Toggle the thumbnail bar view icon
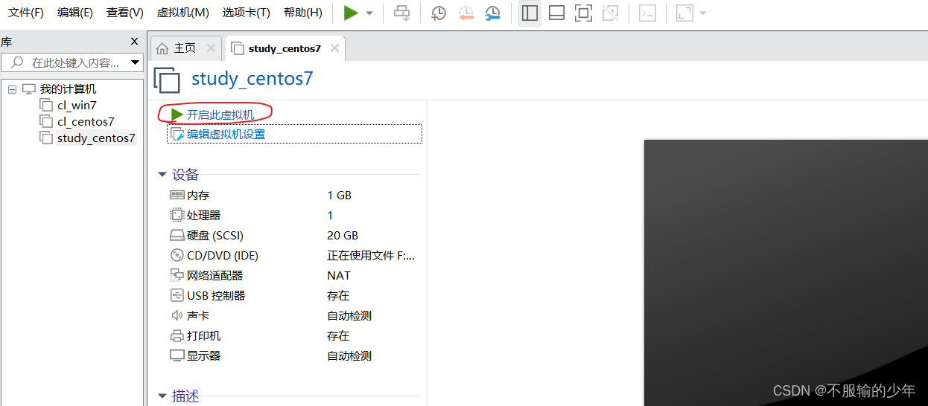This screenshot has width=928, height=406. 556,13
